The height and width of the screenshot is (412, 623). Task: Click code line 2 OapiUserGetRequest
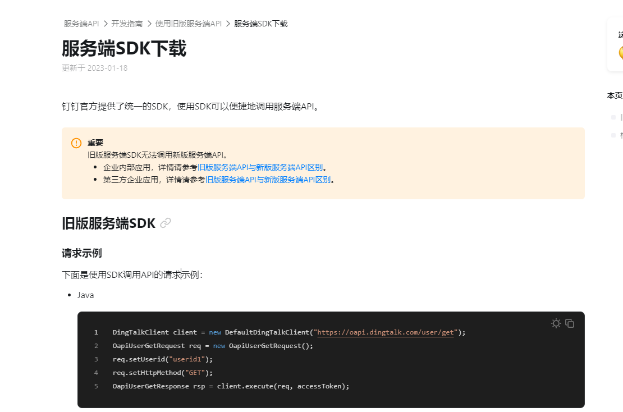(x=213, y=346)
